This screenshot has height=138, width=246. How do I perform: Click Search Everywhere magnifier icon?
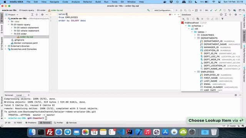244,10
